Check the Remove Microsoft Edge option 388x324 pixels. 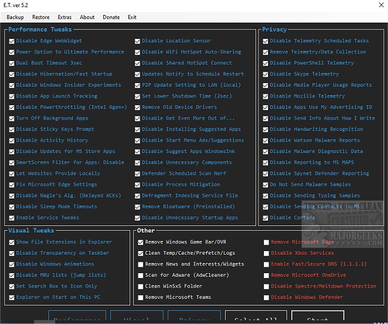point(266,242)
